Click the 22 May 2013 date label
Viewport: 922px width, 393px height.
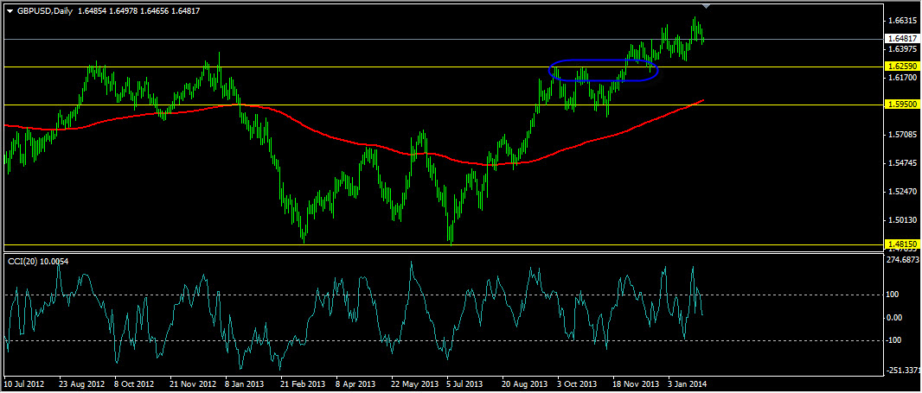coord(414,383)
